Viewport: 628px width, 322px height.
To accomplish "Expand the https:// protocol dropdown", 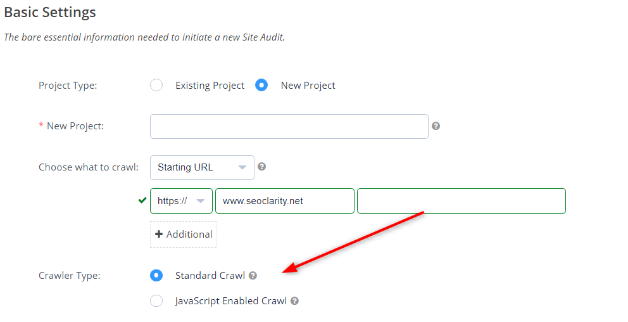I will click(x=182, y=201).
